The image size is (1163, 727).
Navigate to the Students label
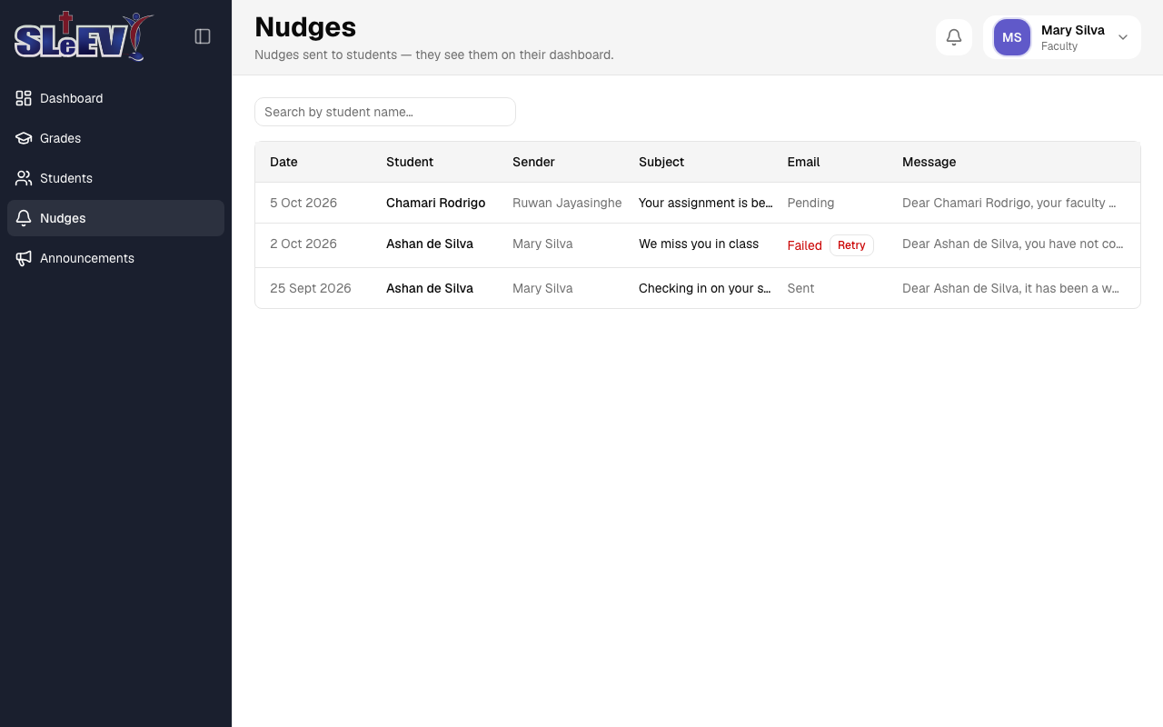tap(66, 178)
